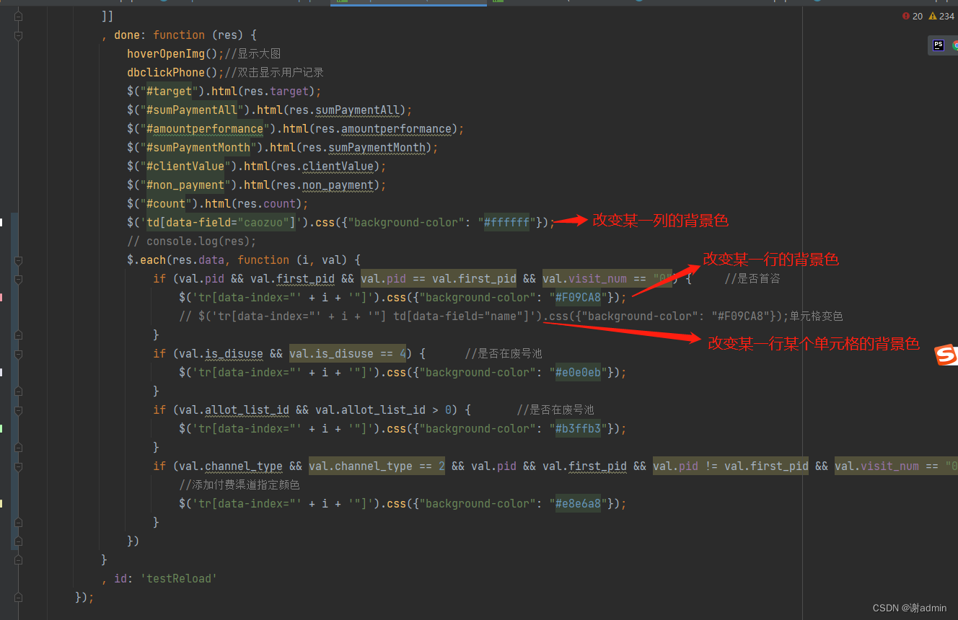Image resolution: width=958 pixels, height=620 pixels.
Task: Fold the val.is_disuse if block
Action: point(19,353)
